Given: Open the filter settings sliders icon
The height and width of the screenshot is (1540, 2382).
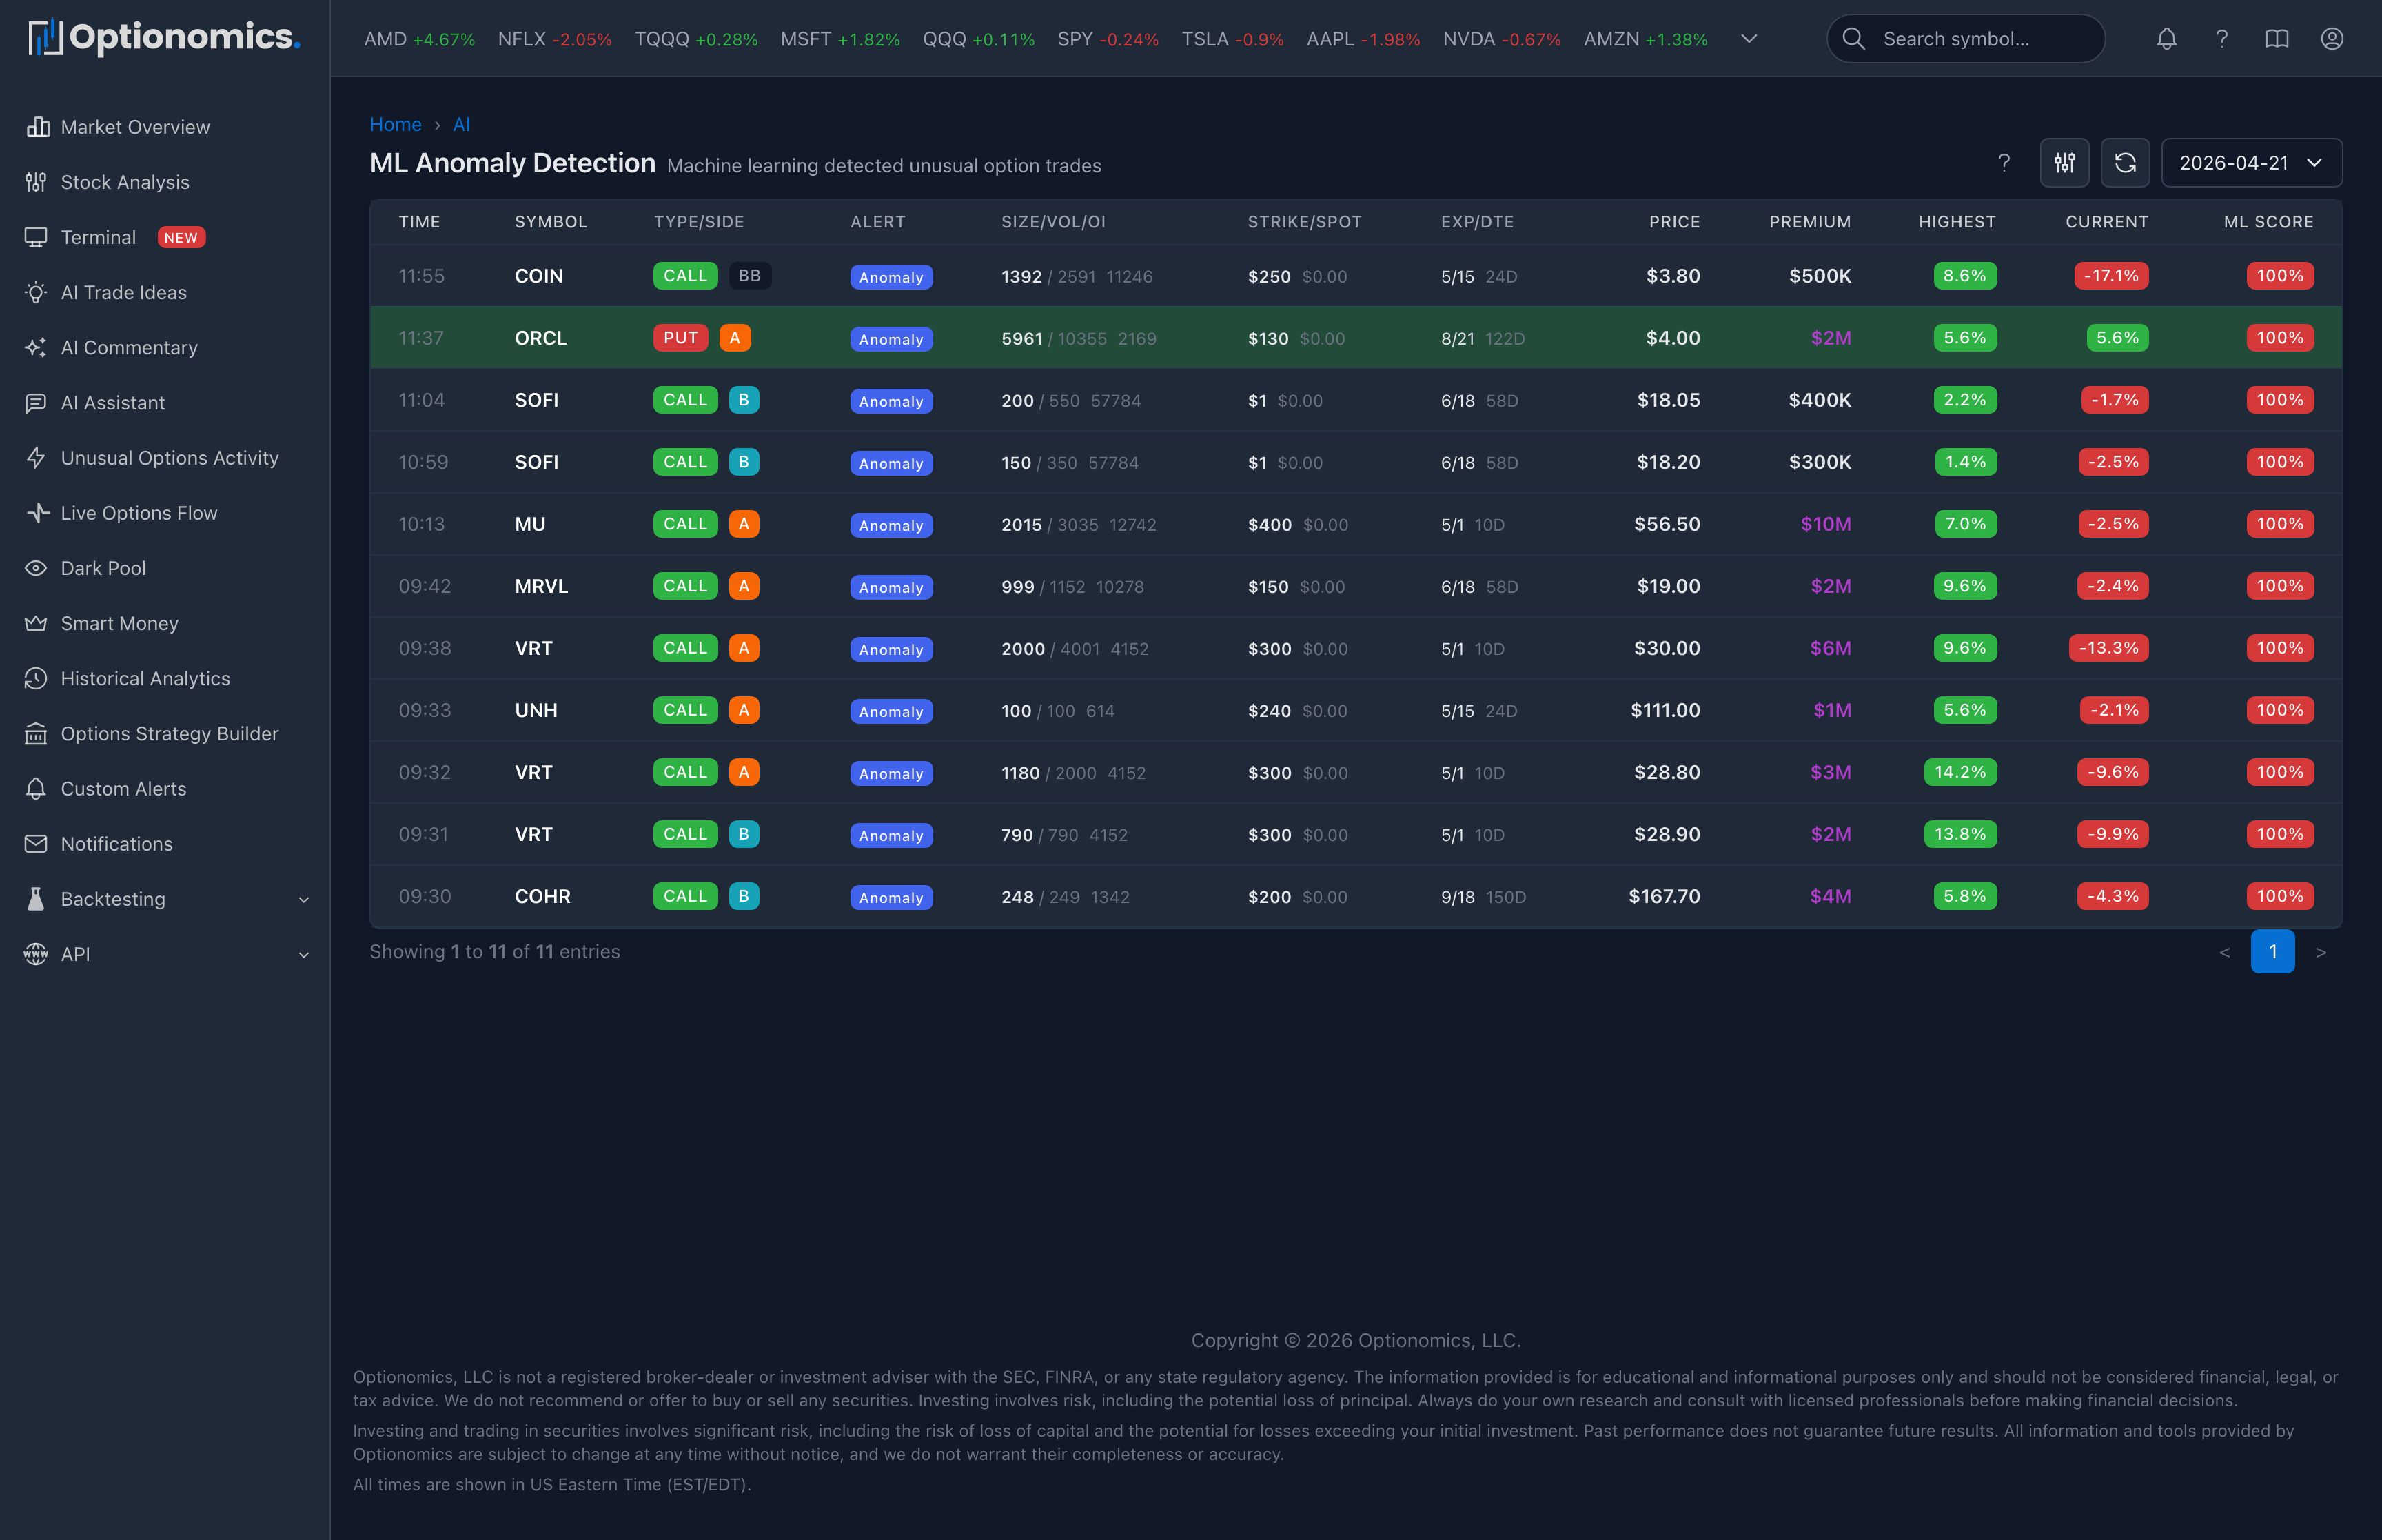Looking at the screenshot, I should click(2064, 163).
